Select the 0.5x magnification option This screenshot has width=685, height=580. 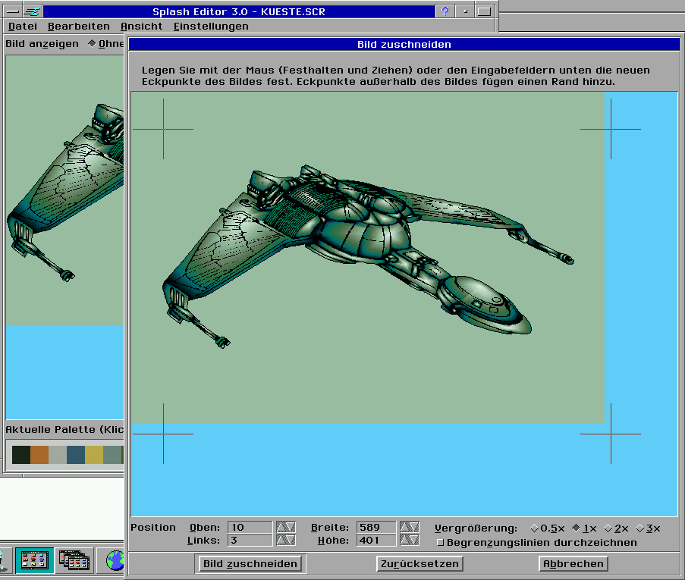[533, 528]
